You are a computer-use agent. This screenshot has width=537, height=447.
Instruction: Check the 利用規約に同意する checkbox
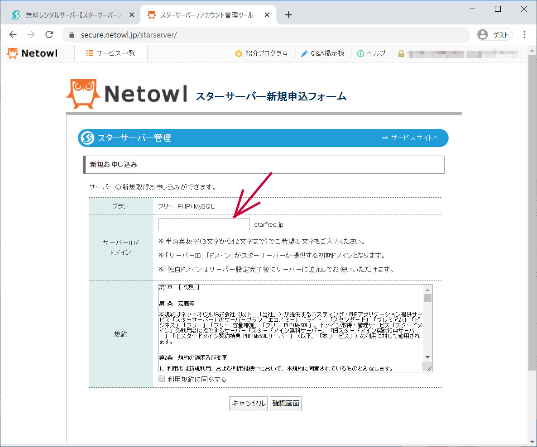[x=162, y=379]
